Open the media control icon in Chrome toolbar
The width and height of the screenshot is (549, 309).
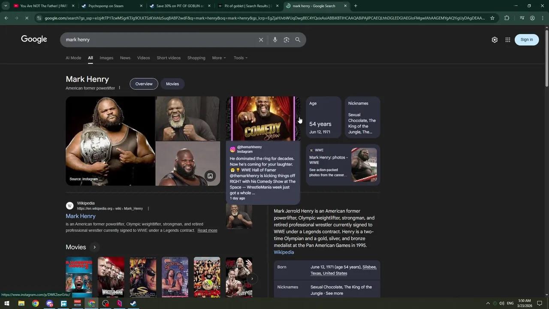click(x=522, y=18)
